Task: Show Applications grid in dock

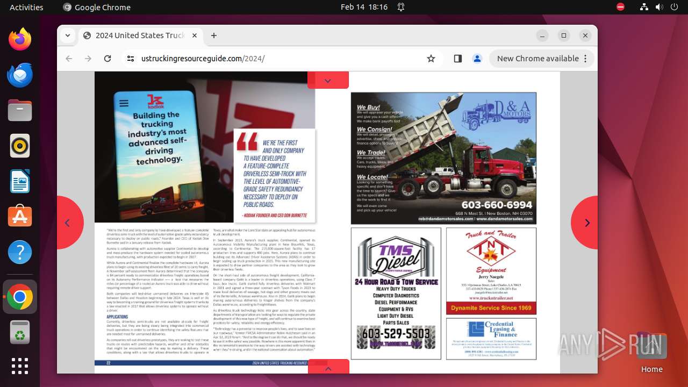Action: click(20, 366)
